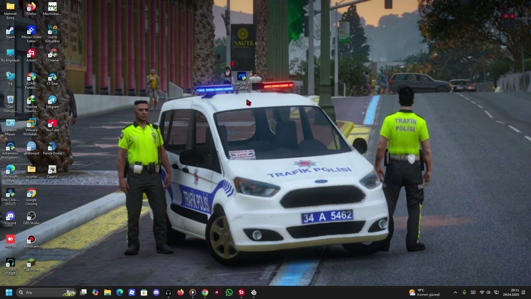
Task: Open Microsoft Store on the taskbar
Action: click(x=144, y=292)
